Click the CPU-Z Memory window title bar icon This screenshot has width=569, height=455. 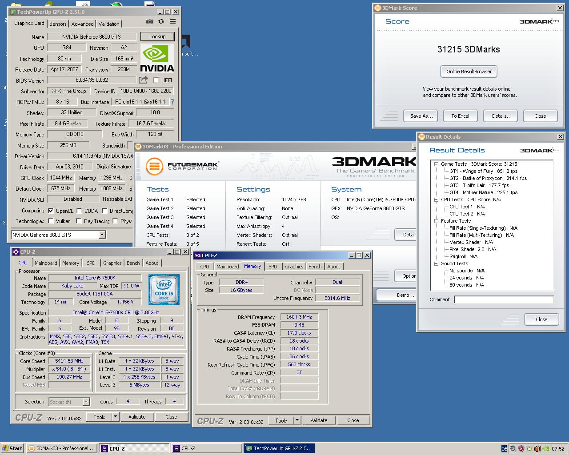click(197, 255)
